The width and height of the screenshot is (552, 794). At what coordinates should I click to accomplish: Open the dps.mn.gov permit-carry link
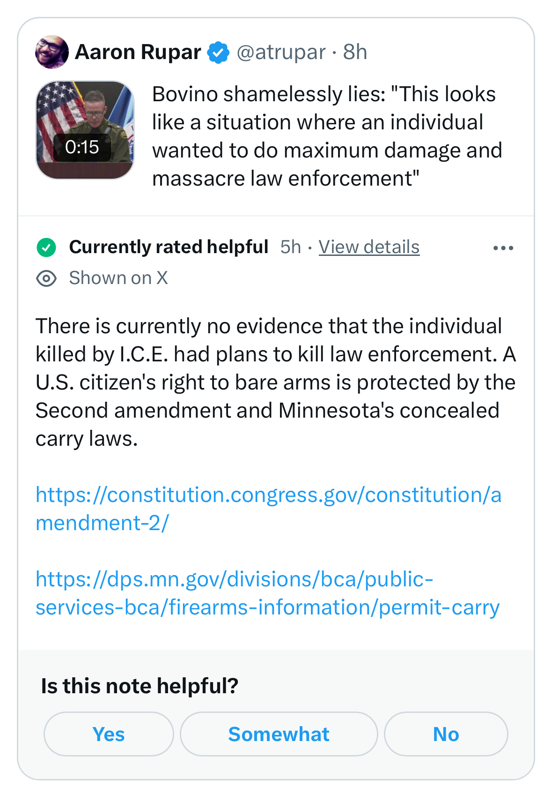(x=267, y=593)
